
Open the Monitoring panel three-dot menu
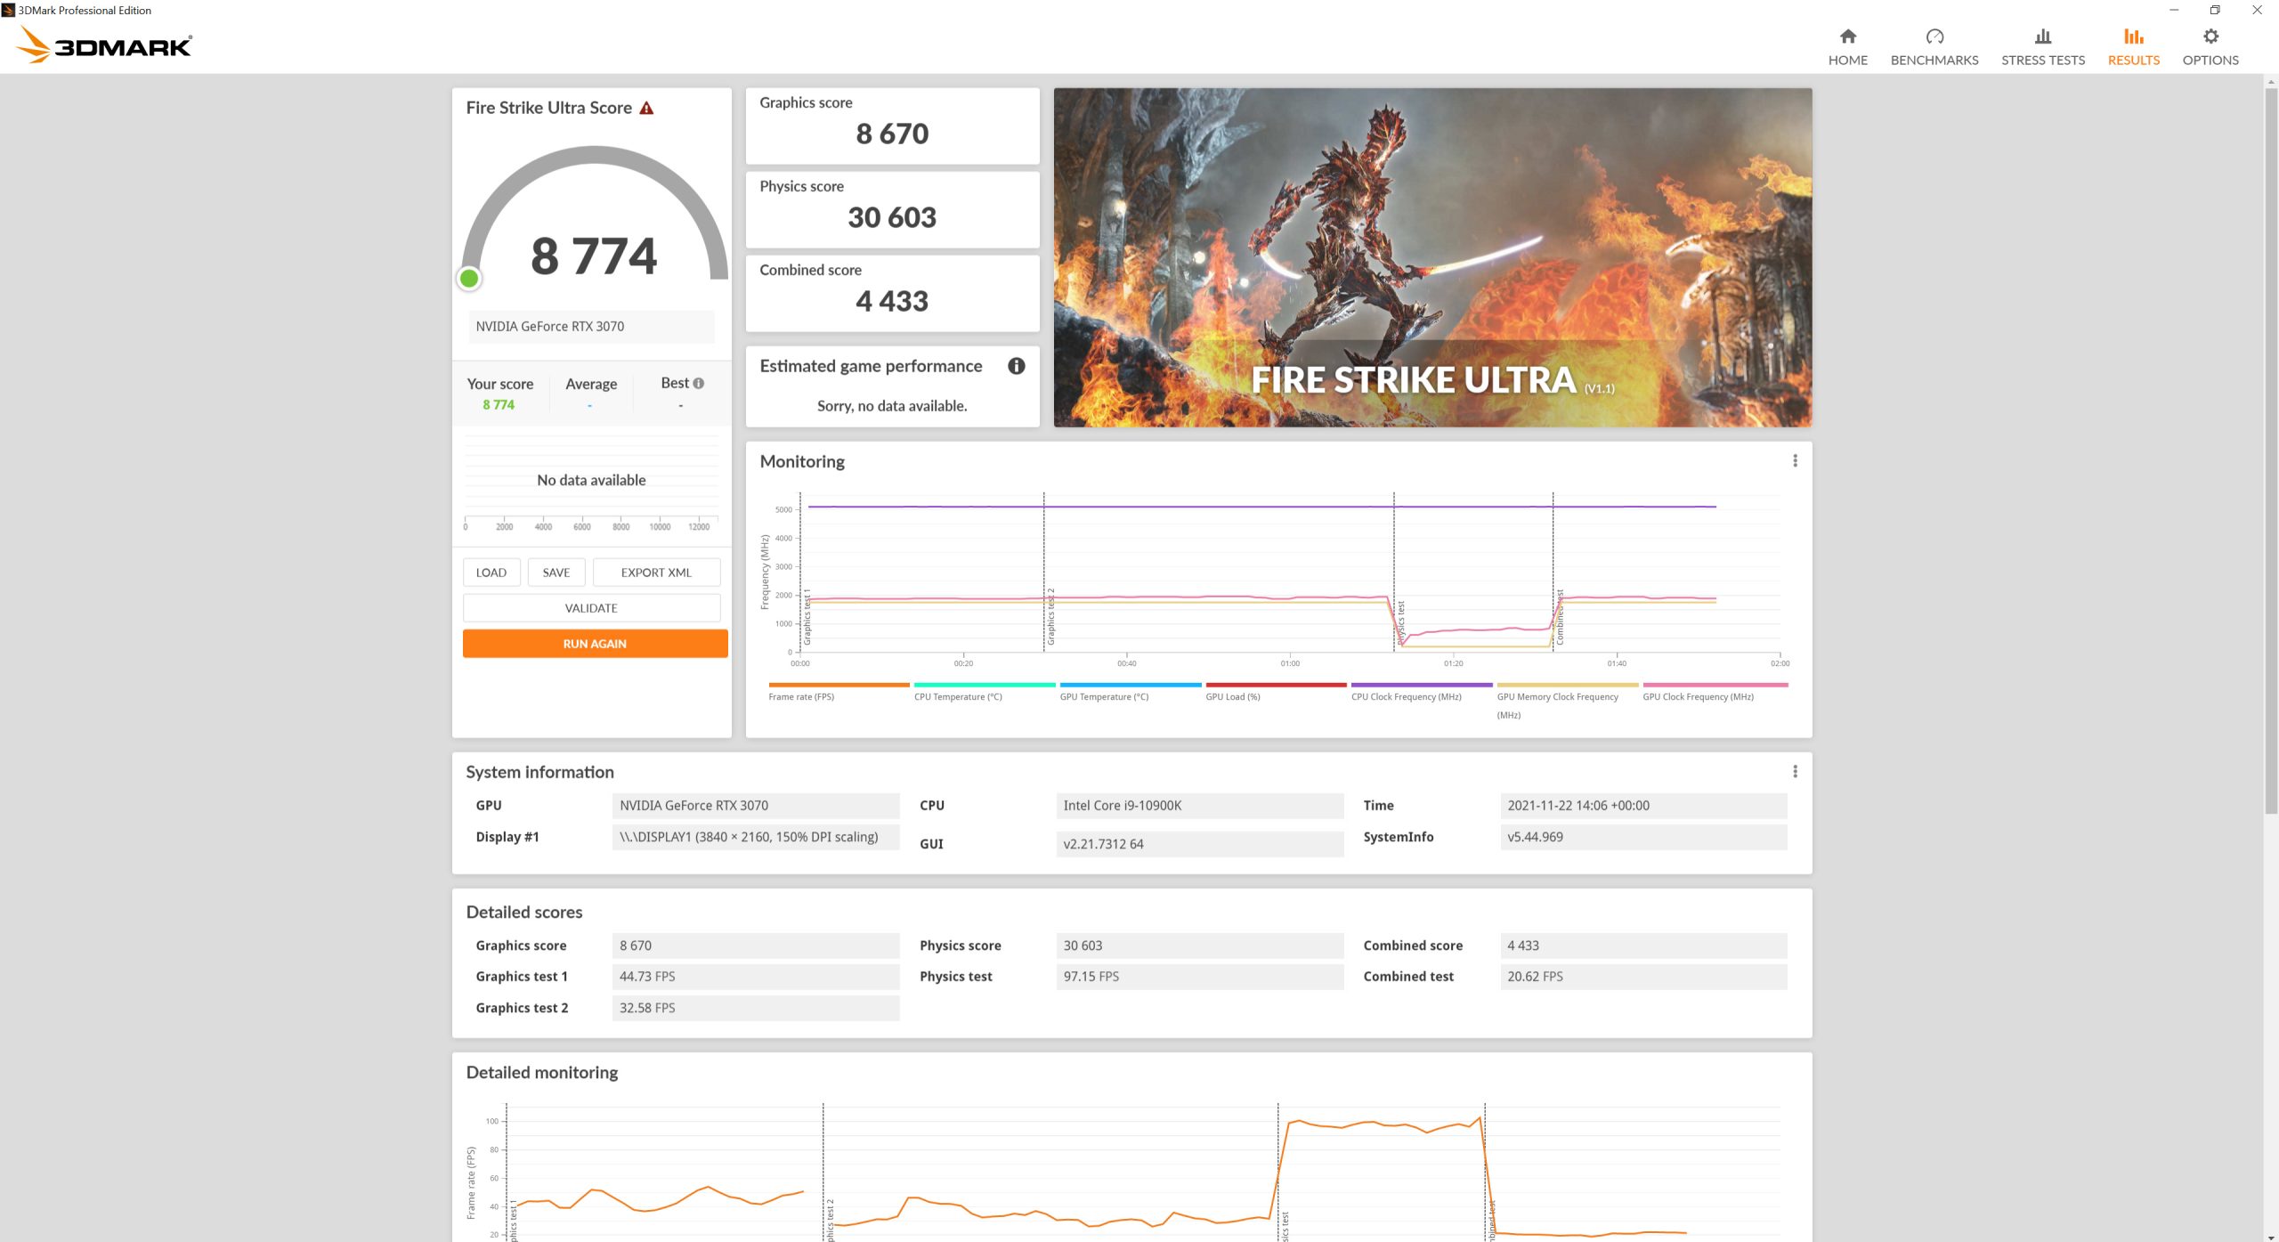click(x=1795, y=461)
